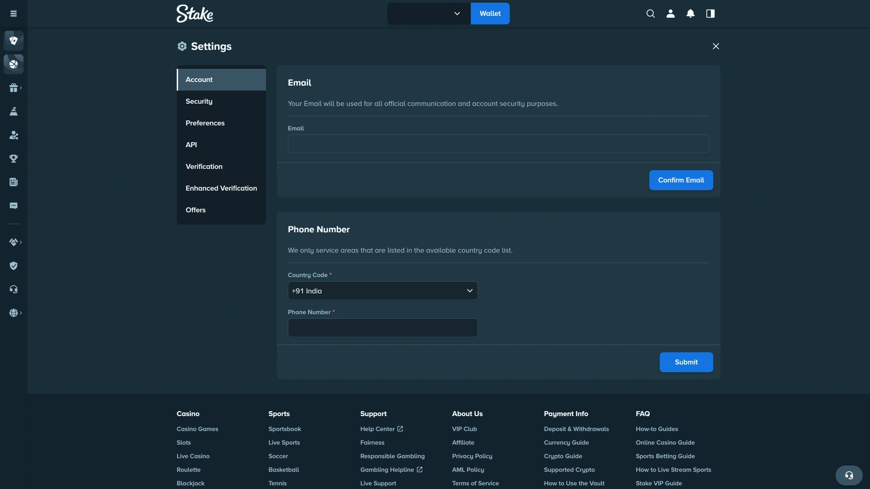Focus the Email input field
Viewport: 870px width, 489px height.
coord(498,144)
